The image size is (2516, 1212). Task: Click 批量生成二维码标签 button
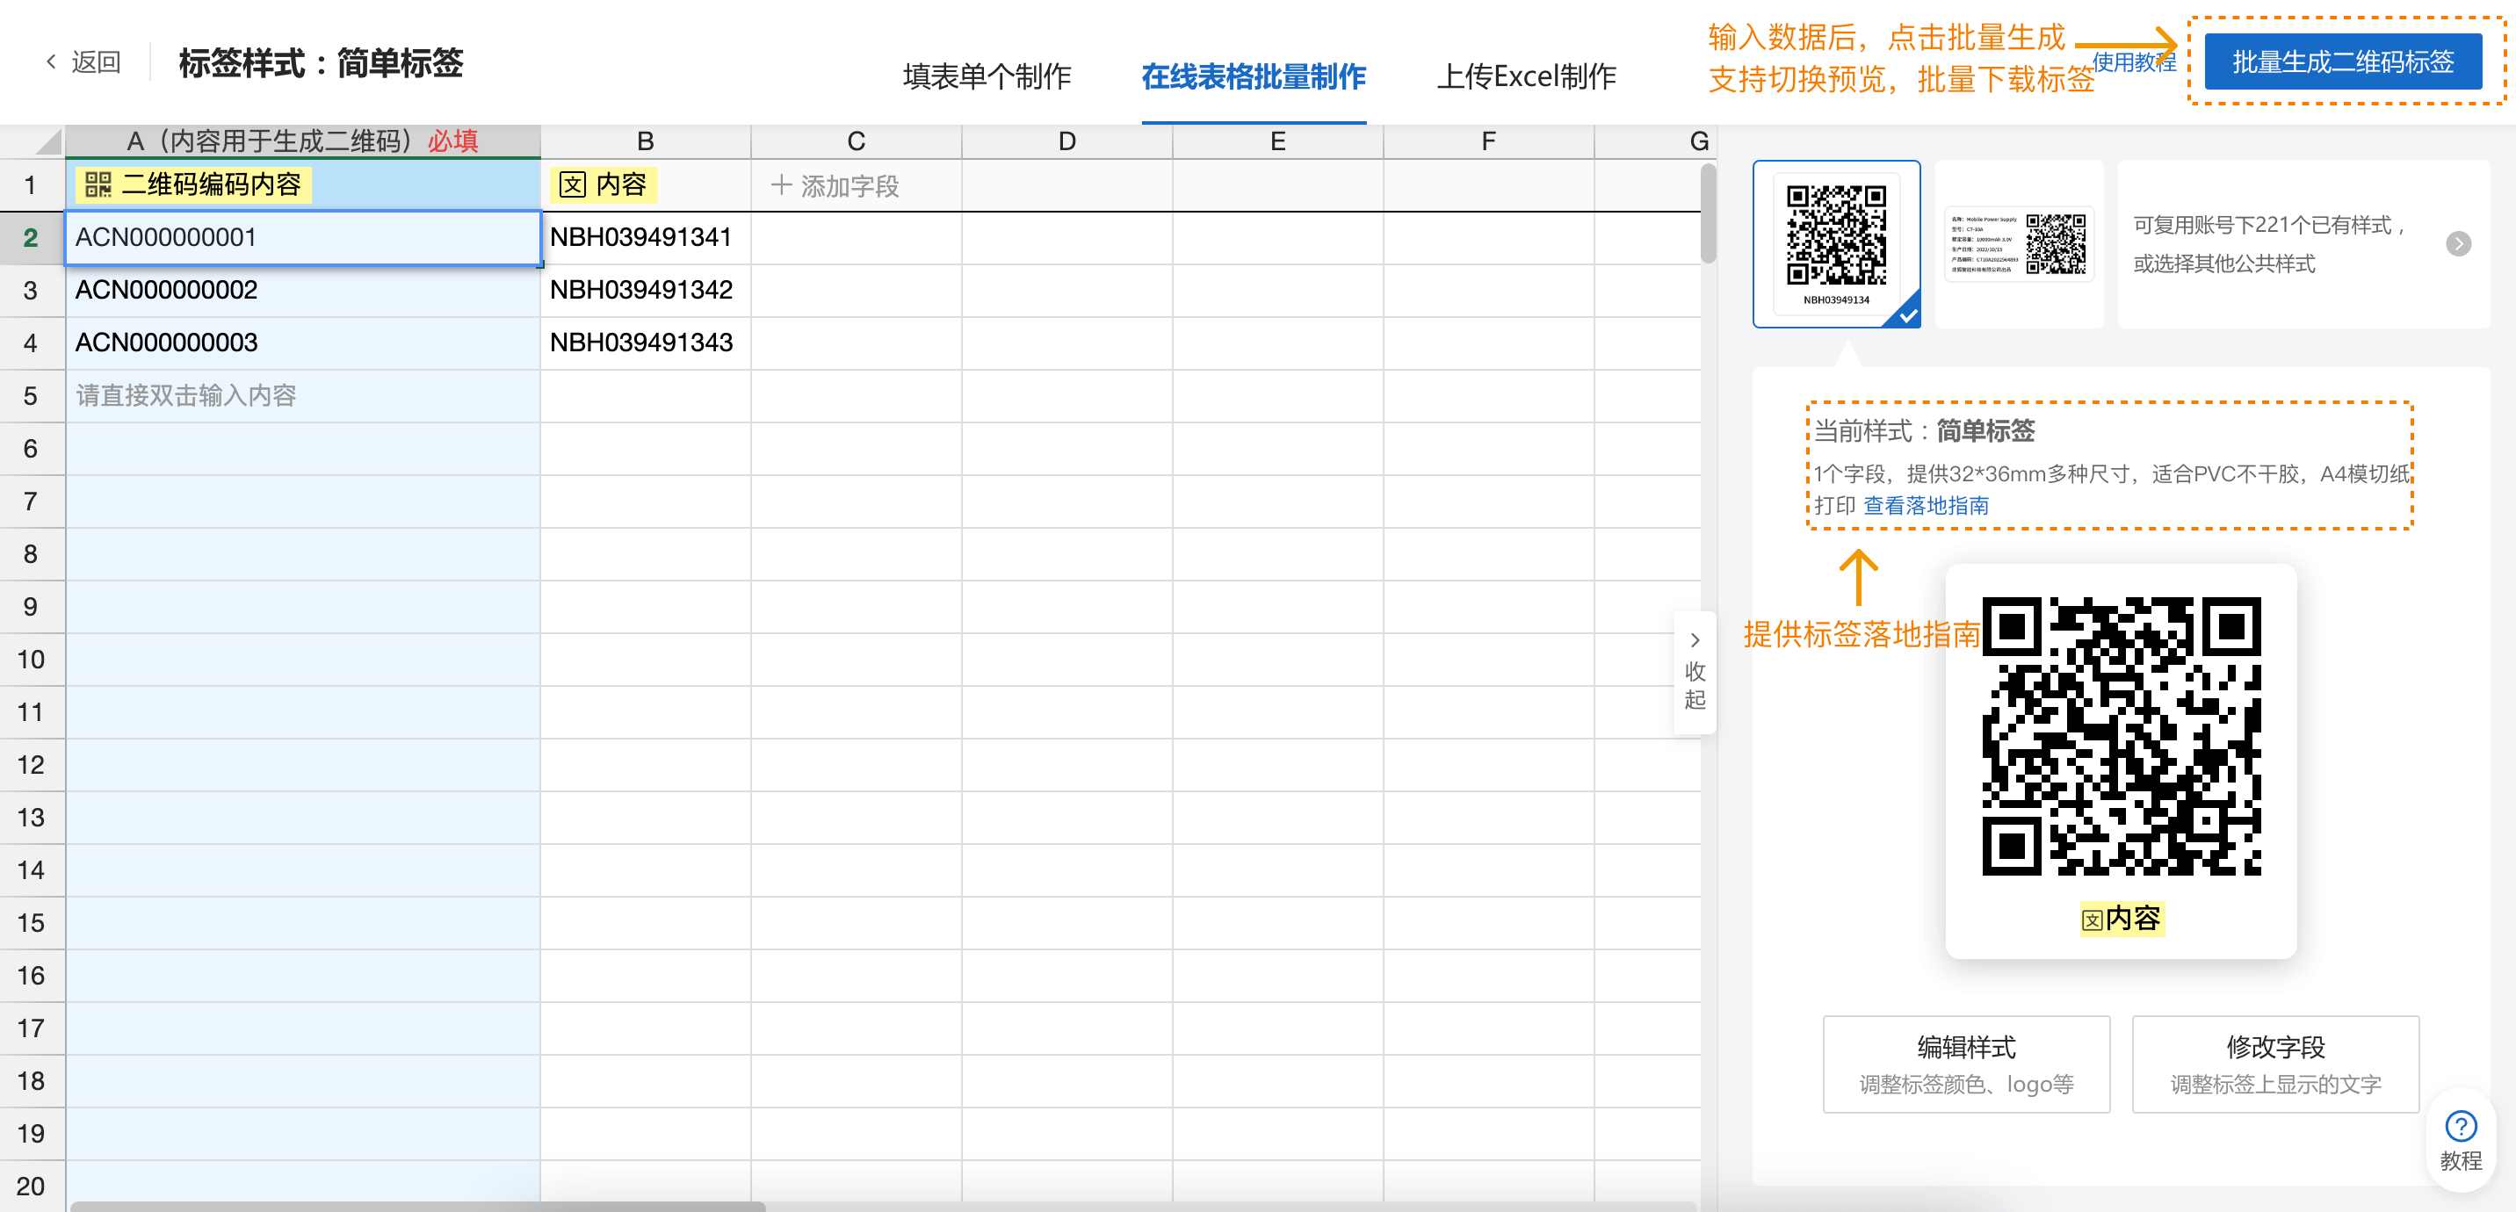coord(2342,62)
